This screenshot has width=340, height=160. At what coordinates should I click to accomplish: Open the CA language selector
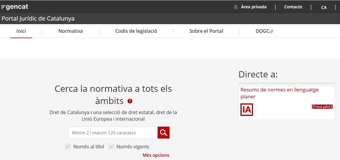point(324,7)
